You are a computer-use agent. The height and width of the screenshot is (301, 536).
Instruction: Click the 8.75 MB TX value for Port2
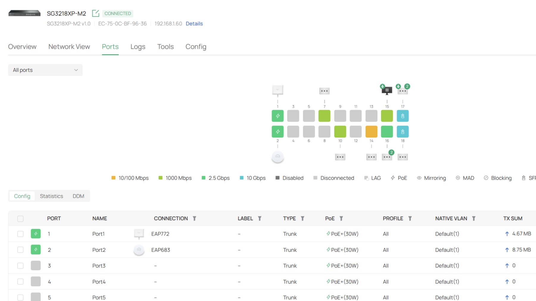[521, 250]
